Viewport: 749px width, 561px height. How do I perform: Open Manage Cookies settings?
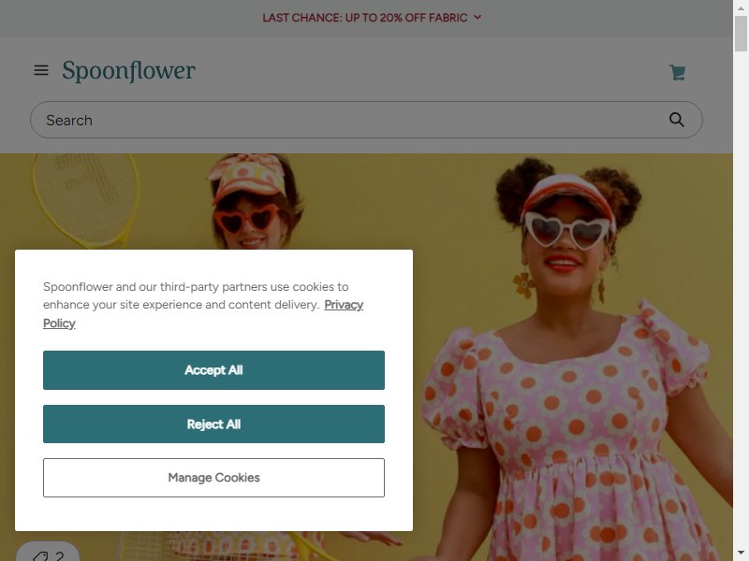pos(213,478)
